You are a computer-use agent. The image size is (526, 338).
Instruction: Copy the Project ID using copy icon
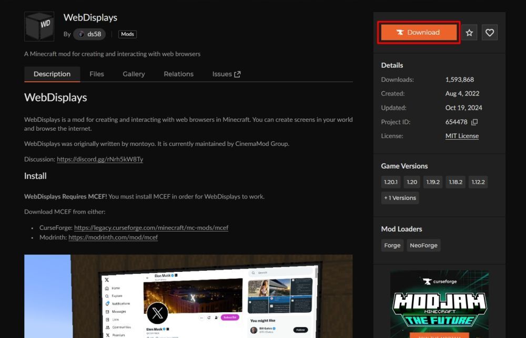click(x=474, y=122)
